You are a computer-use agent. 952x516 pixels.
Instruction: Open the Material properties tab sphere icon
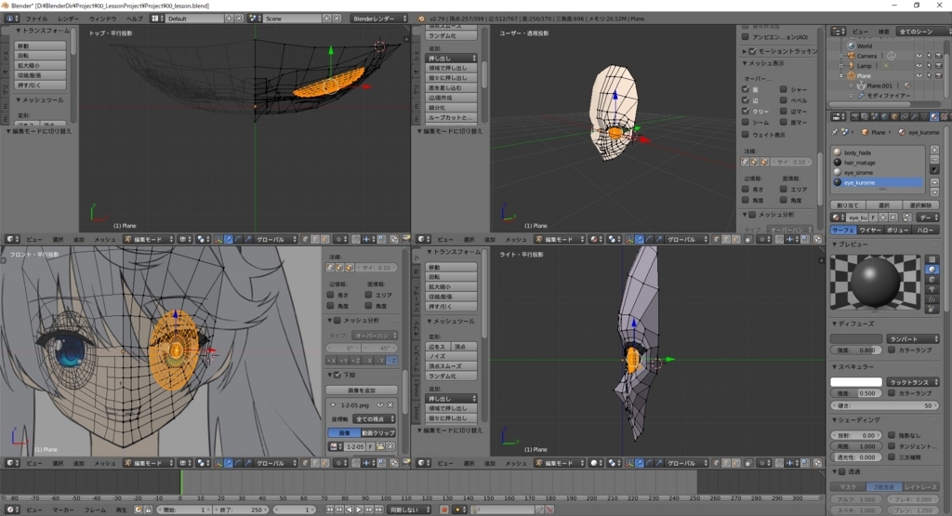pyautogui.click(x=934, y=116)
